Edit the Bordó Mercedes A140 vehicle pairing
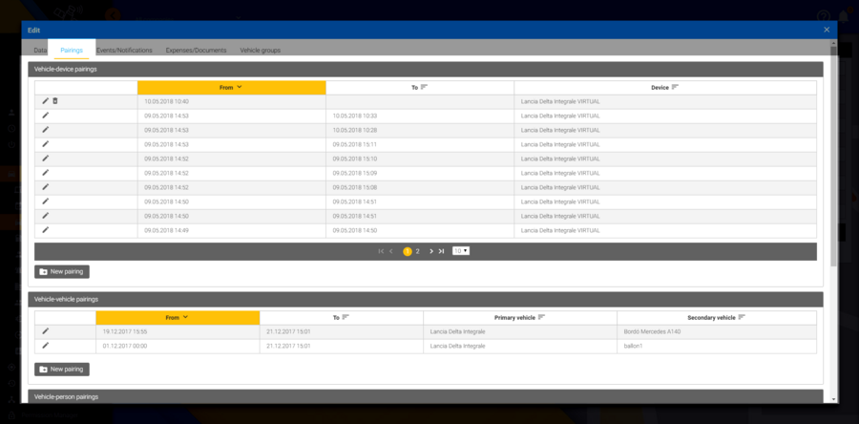The height and width of the screenshot is (424, 859). pos(45,331)
